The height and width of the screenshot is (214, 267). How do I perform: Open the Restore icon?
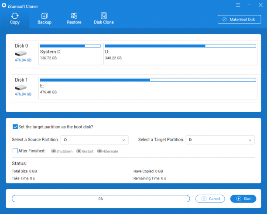[74, 16]
